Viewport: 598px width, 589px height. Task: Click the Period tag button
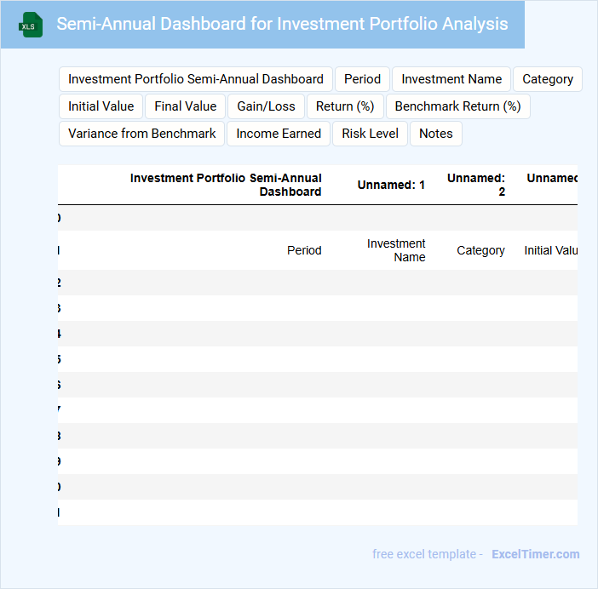362,79
